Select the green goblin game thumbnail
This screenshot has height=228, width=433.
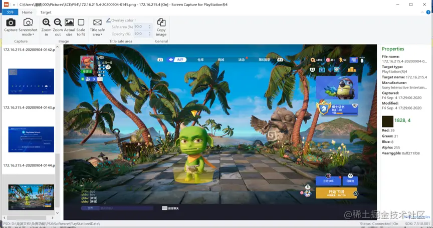coord(31,197)
